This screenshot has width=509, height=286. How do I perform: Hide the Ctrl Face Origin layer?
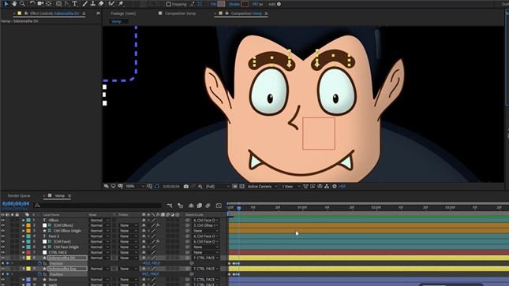point(3,247)
